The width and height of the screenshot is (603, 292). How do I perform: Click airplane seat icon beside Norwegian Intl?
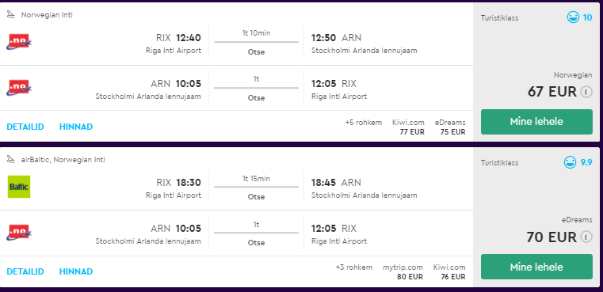pos(11,14)
